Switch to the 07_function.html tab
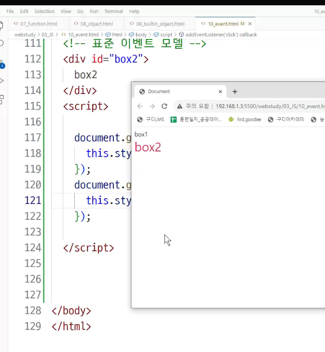Image resolution: width=325 pixels, height=352 pixels. [x=39, y=24]
